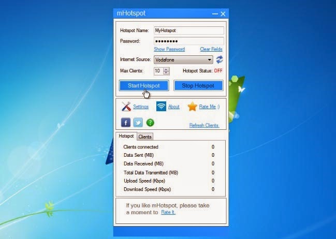336x239 pixels.
Task: Click the orange star Rate Me icon
Action: tap(192, 107)
